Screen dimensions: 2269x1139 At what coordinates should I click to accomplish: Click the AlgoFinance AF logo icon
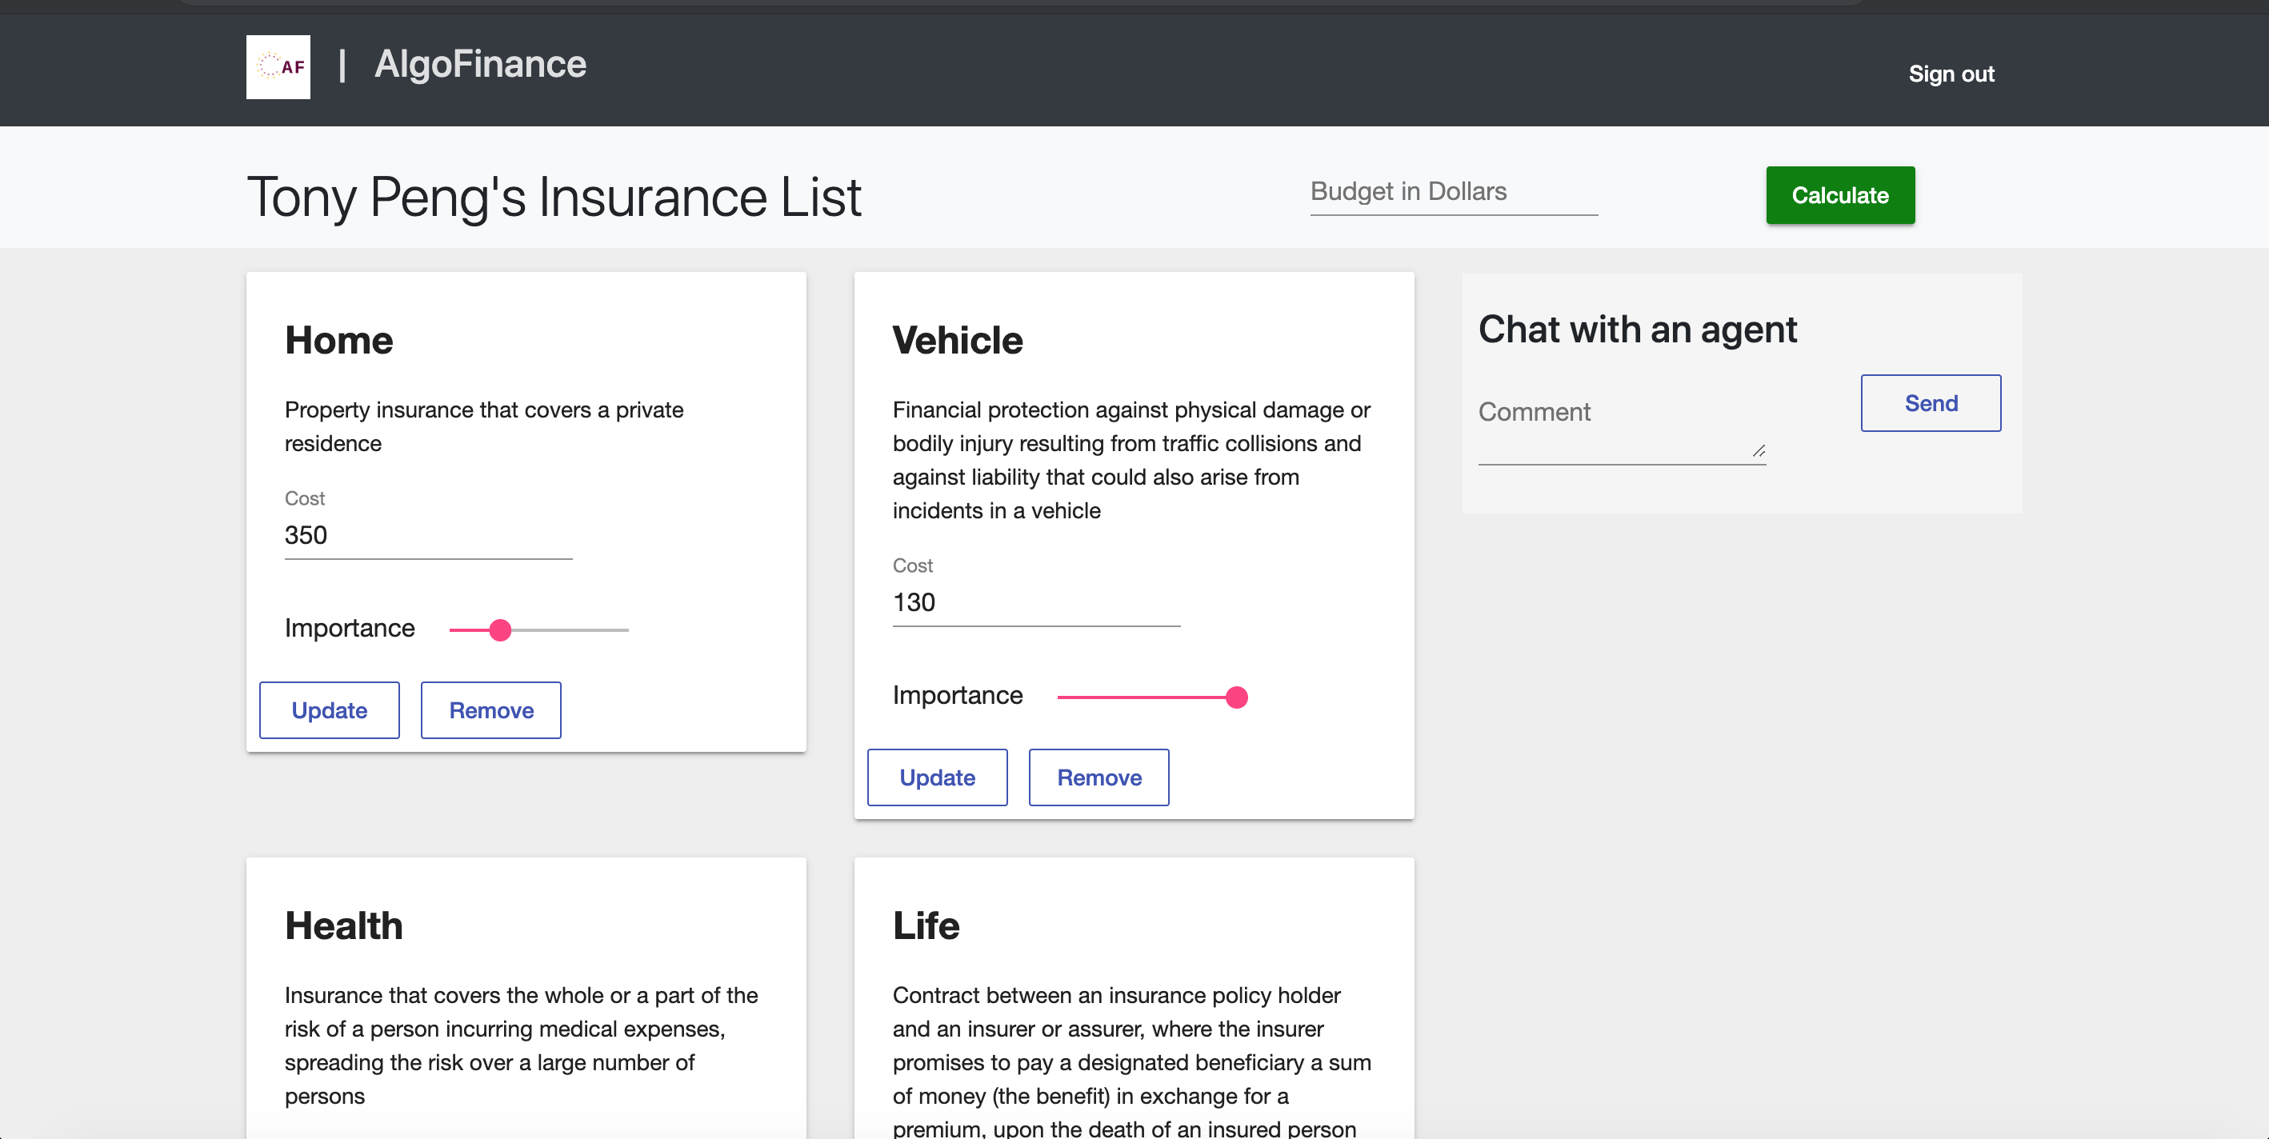point(278,67)
